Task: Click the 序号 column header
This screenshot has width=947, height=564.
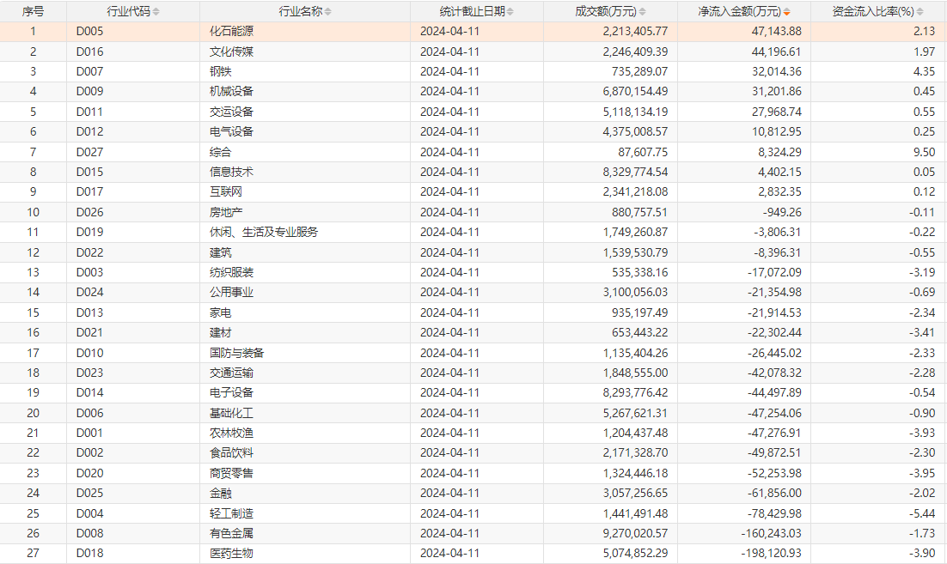Action: coord(34,11)
